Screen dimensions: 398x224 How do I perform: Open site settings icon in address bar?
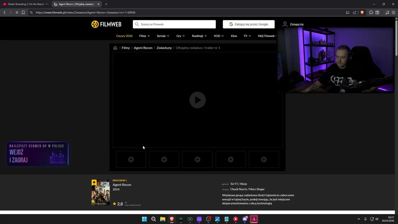coord(31,12)
